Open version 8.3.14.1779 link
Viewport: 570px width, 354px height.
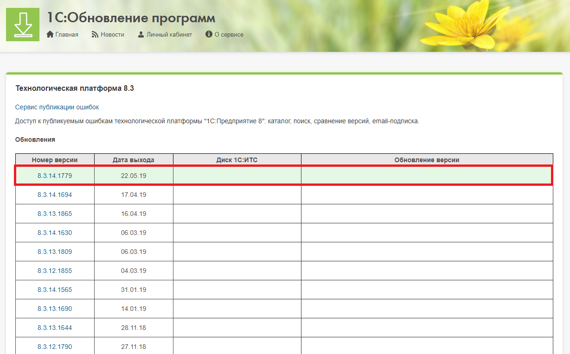click(x=55, y=176)
